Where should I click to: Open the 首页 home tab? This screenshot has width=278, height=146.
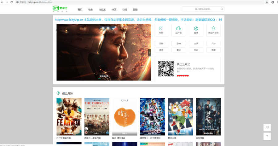coord(80,10)
